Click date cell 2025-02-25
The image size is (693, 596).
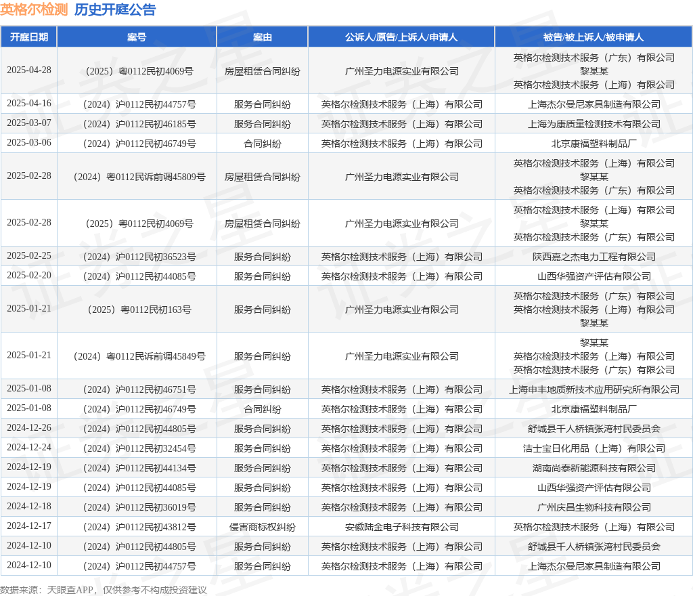click(x=28, y=255)
